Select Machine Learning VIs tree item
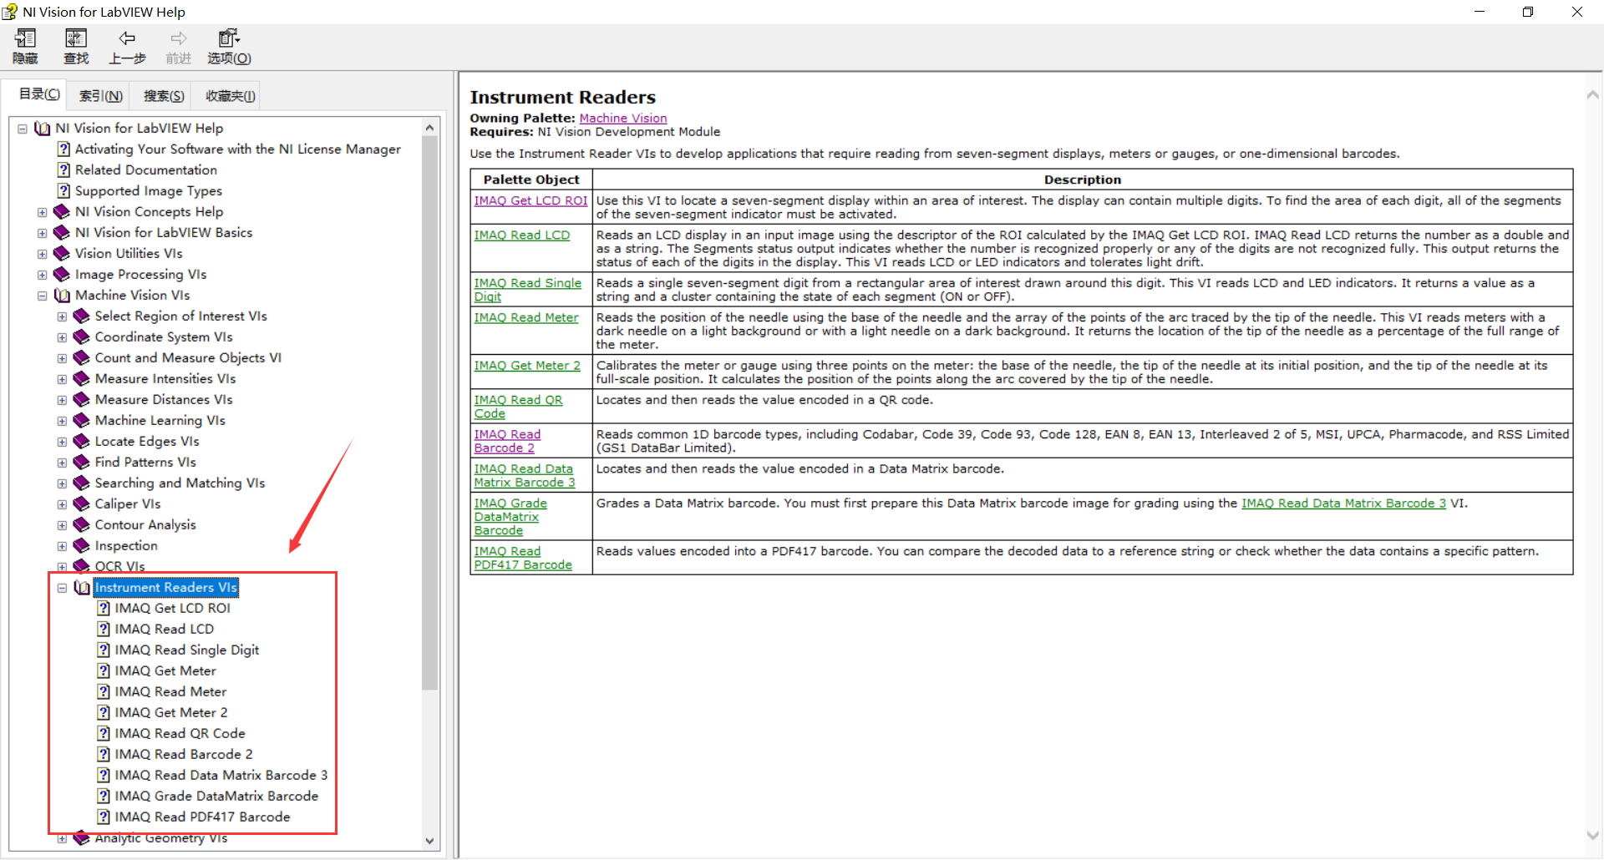This screenshot has height=860, width=1604. [x=160, y=421]
